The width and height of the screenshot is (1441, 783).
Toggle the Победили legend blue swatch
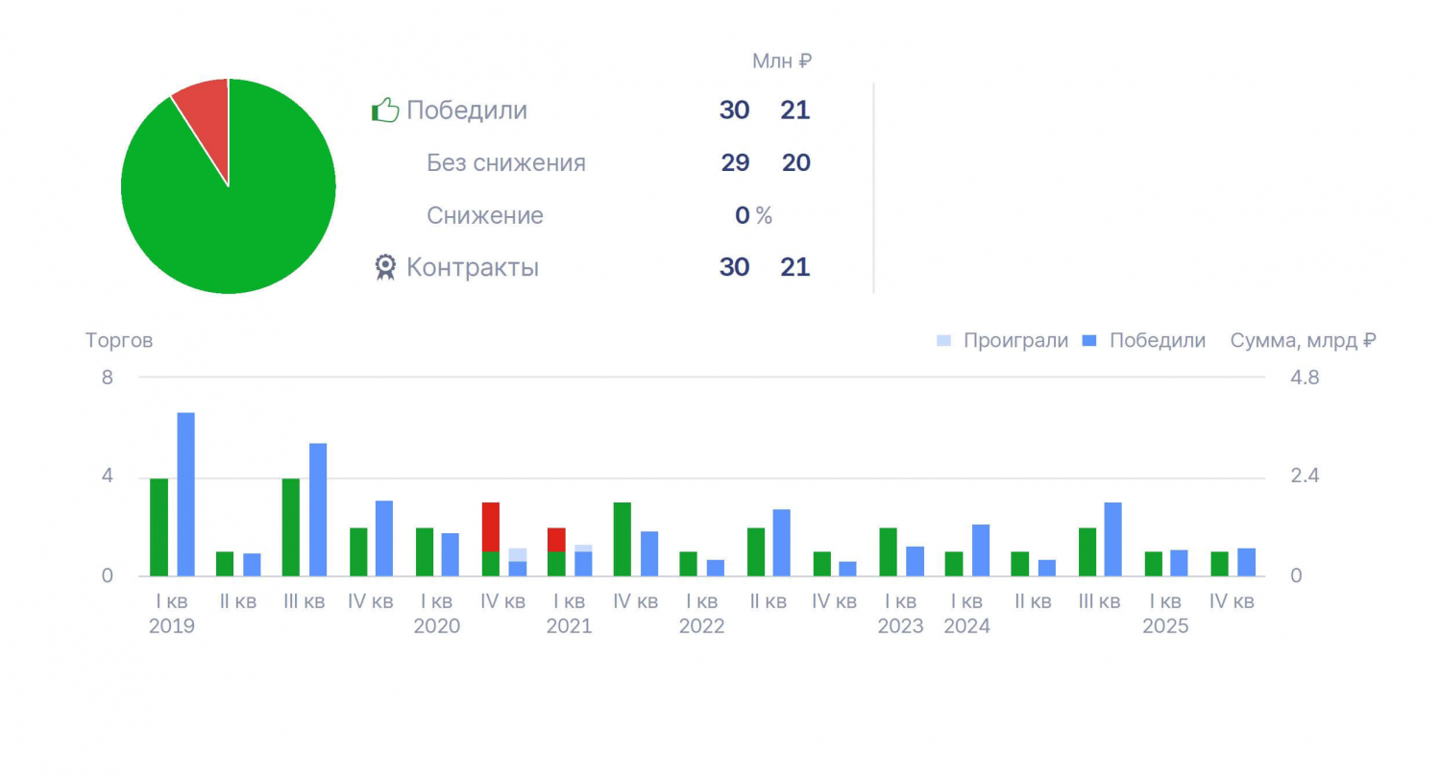(x=1089, y=340)
